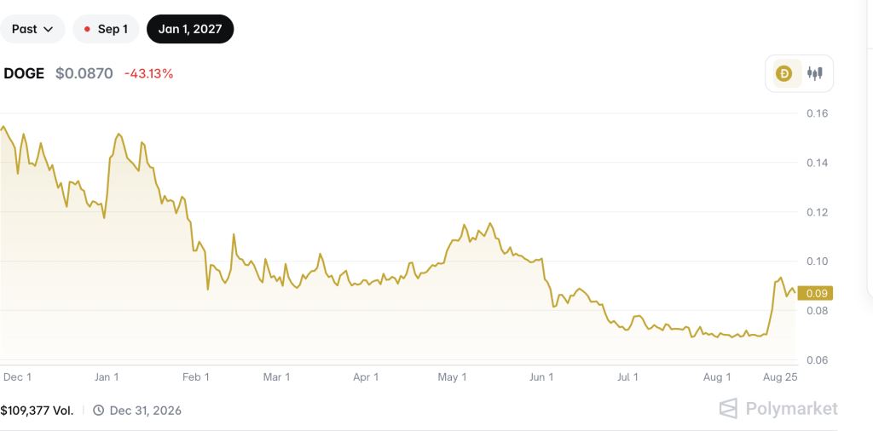Select the Sep 1 date tab

coord(106,29)
